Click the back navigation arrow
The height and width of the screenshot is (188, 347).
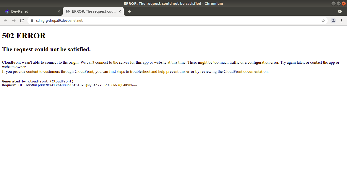(6, 21)
